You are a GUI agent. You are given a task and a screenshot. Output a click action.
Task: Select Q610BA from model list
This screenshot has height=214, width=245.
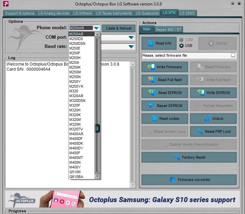click(82, 177)
